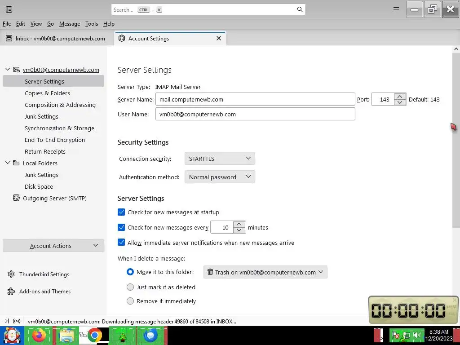This screenshot has width=460, height=345.
Task: Select Remove it immediately radio
Action: coord(130,301)
